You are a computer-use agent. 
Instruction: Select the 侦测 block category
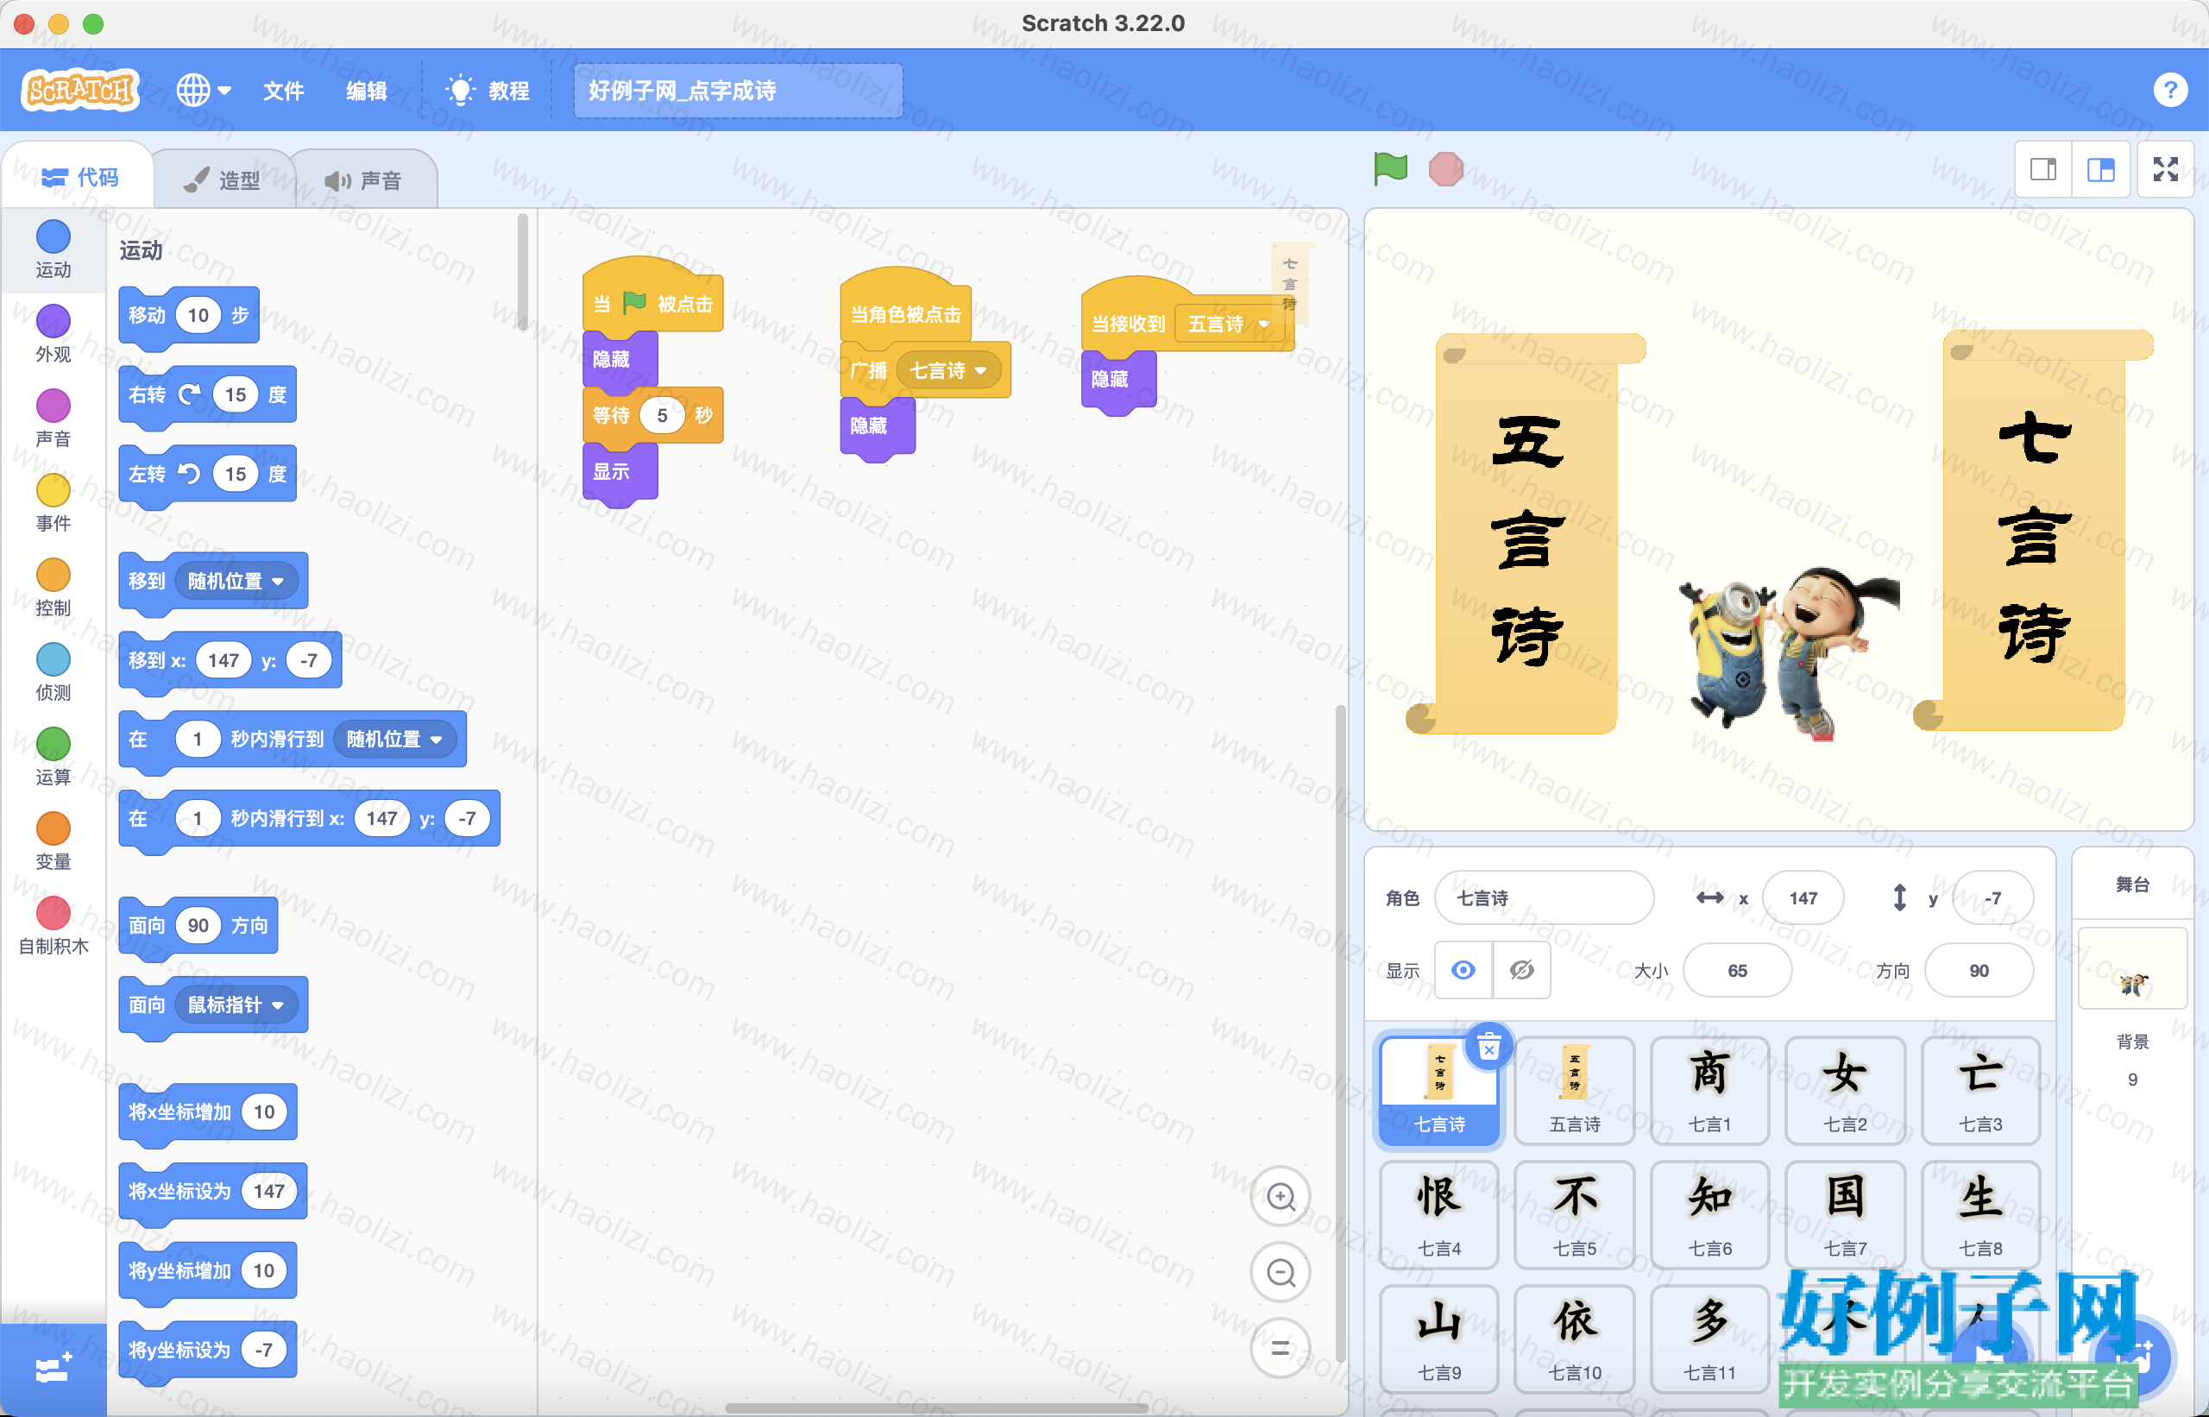pos(53,672)
